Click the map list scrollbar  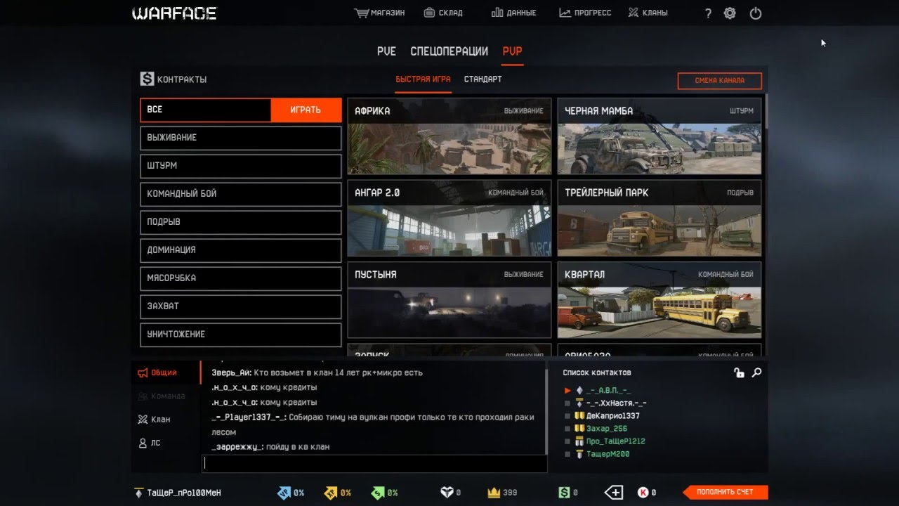point(766,111)
